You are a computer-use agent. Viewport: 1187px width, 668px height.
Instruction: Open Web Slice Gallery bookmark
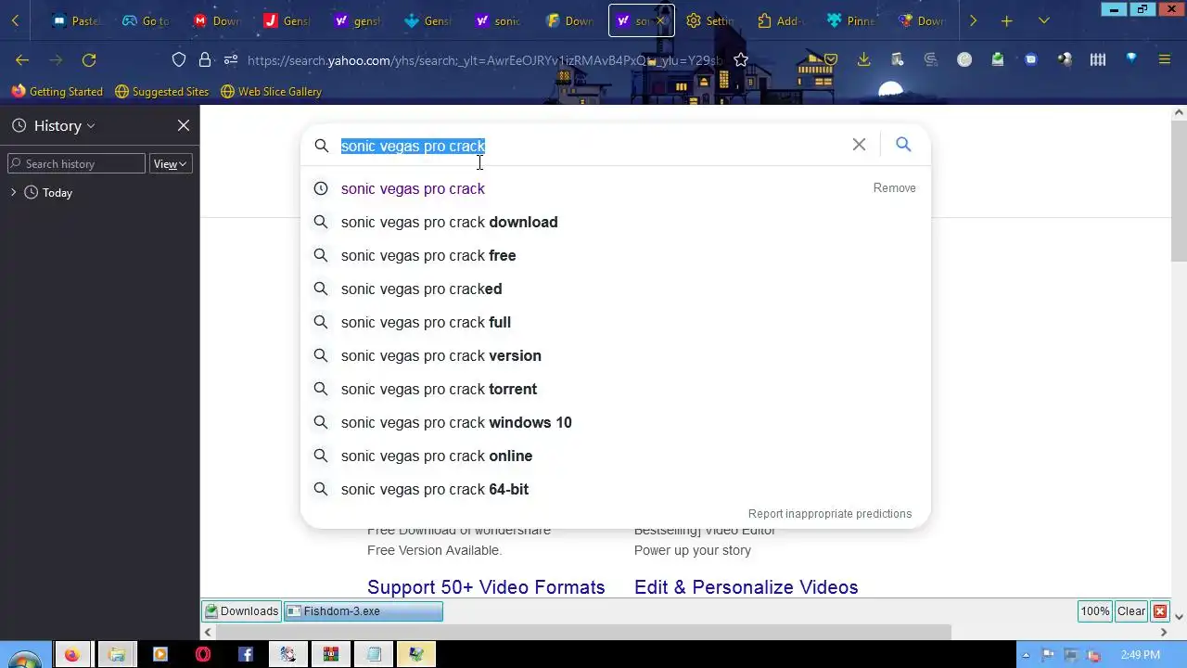(271, 91)
